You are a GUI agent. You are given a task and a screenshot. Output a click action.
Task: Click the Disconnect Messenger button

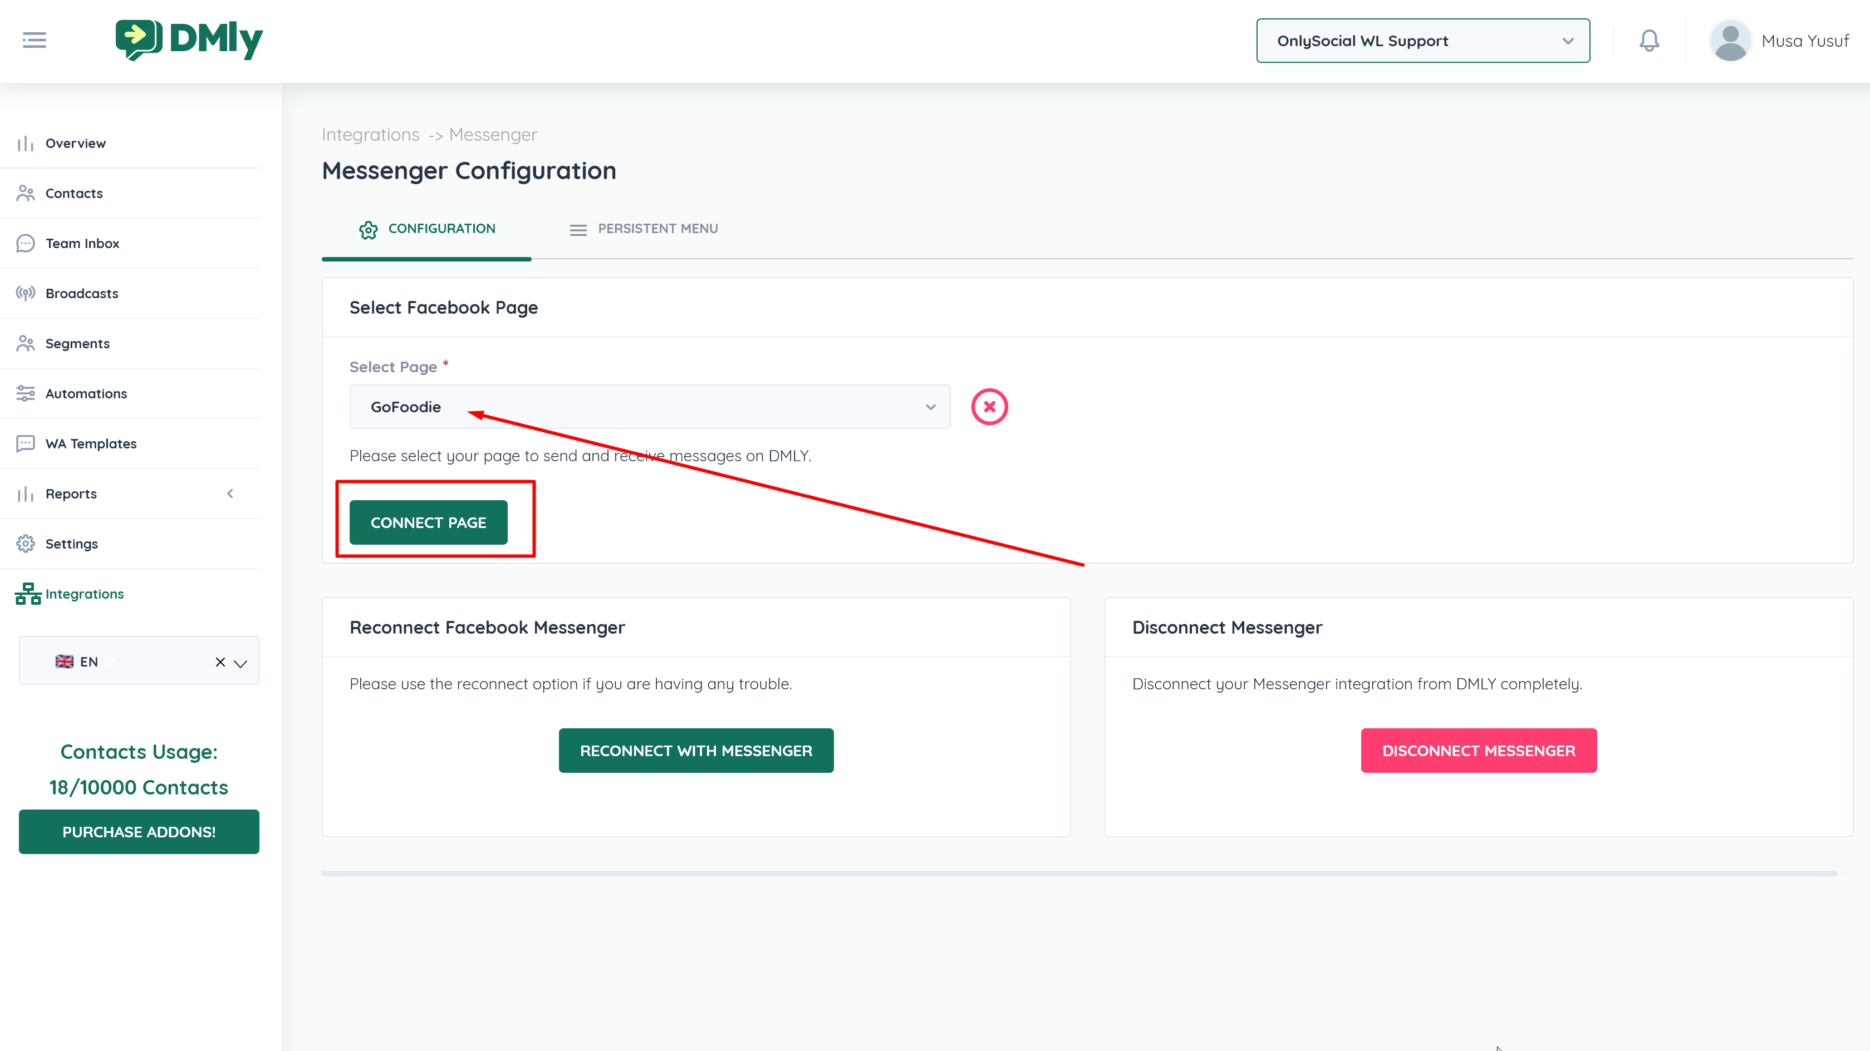(x=1478, y=751)
